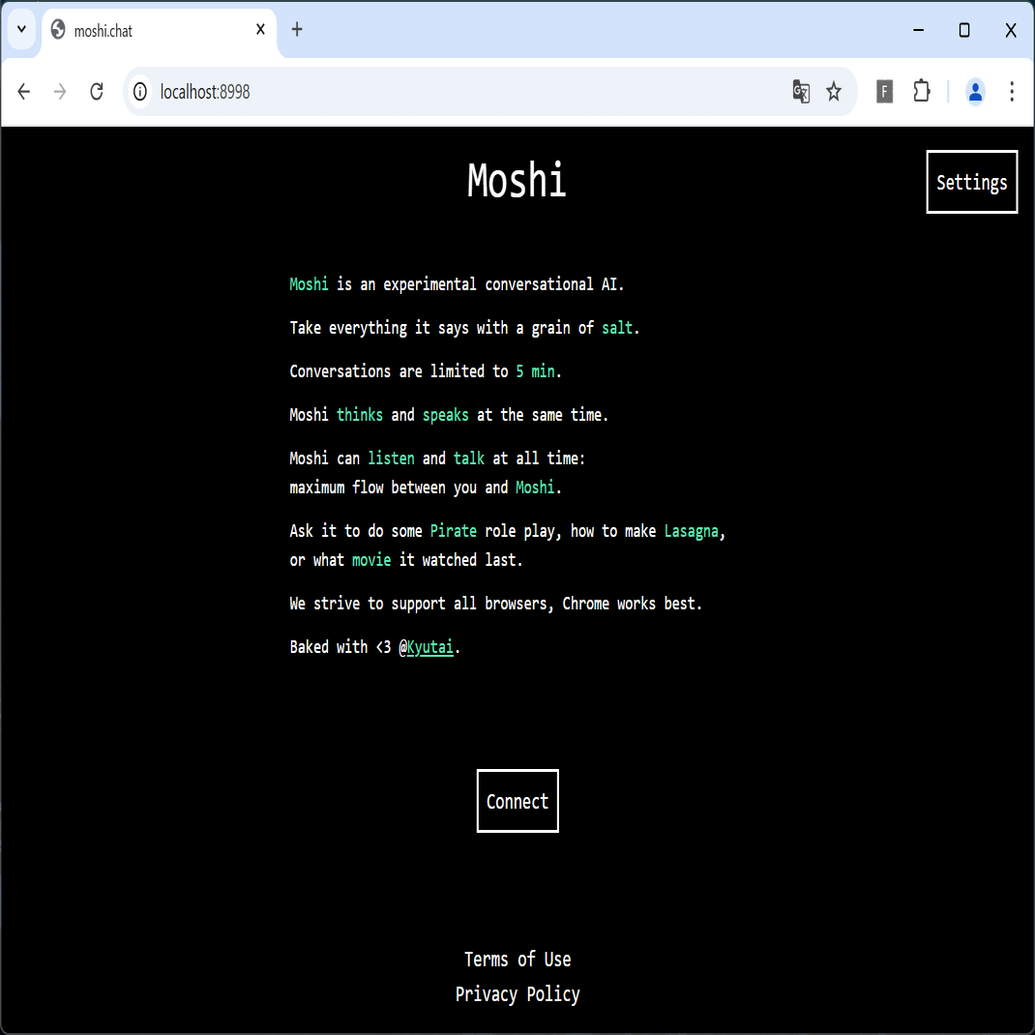This screenshot has width=1035, height=1035.
Task: Click the Connect button
Action: 517,801
